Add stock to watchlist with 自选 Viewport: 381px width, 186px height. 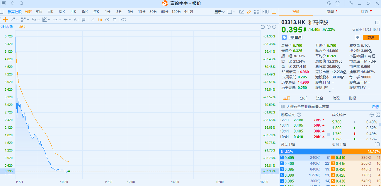click(295, 37)
